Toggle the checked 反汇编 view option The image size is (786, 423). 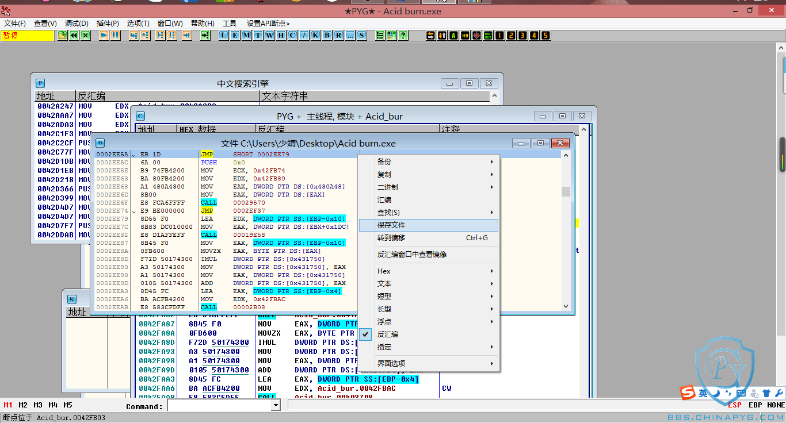coord(429,334)
